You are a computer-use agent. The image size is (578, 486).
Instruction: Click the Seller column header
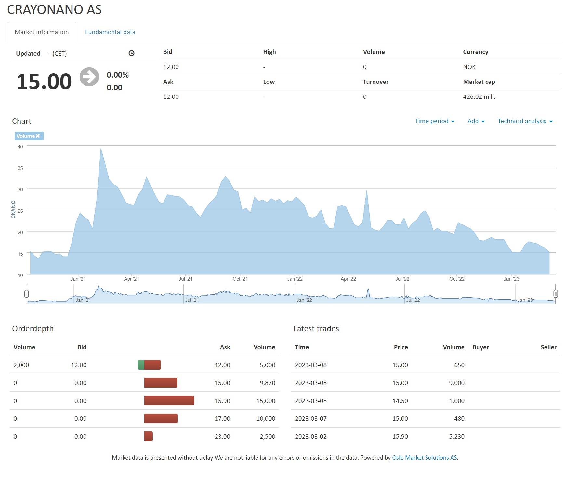pos(548,347)
